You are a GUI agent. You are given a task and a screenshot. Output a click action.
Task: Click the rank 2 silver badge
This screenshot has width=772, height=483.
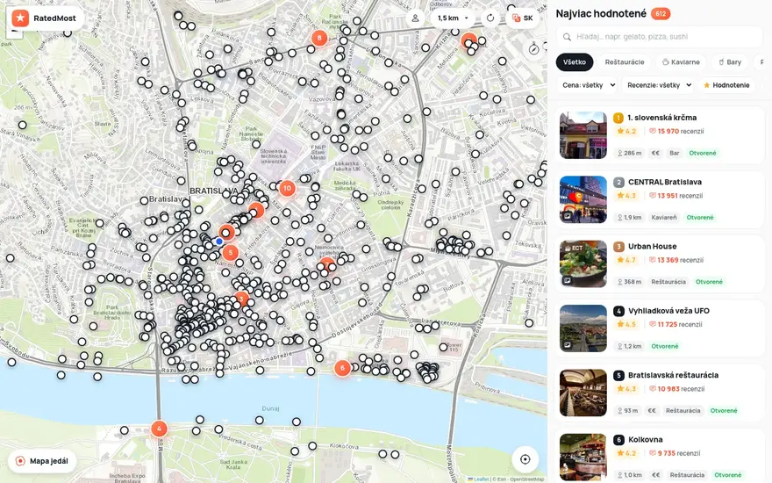point(618,183)
